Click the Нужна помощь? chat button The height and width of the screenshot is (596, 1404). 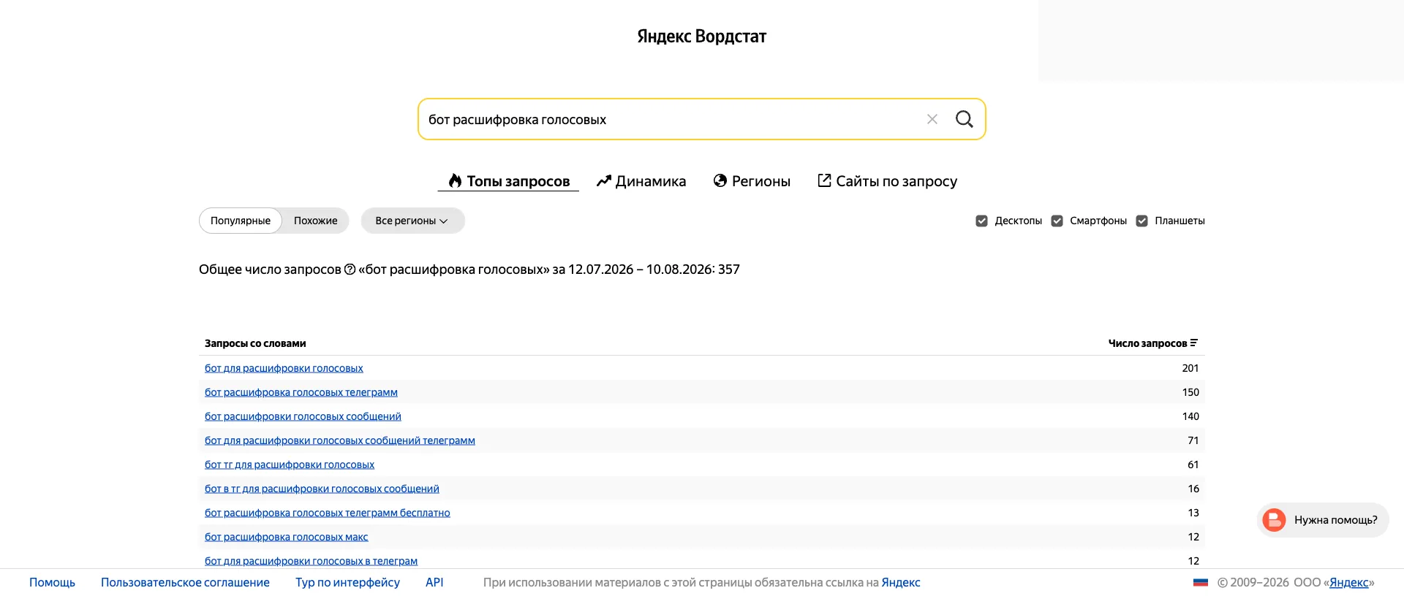pyautogui.click(x=1323, y=520)
